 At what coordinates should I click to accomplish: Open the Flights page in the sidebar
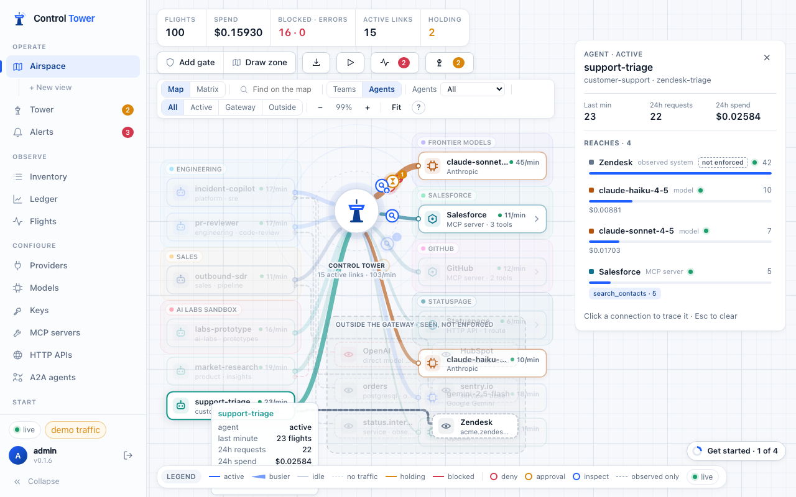tap(73, 222)
